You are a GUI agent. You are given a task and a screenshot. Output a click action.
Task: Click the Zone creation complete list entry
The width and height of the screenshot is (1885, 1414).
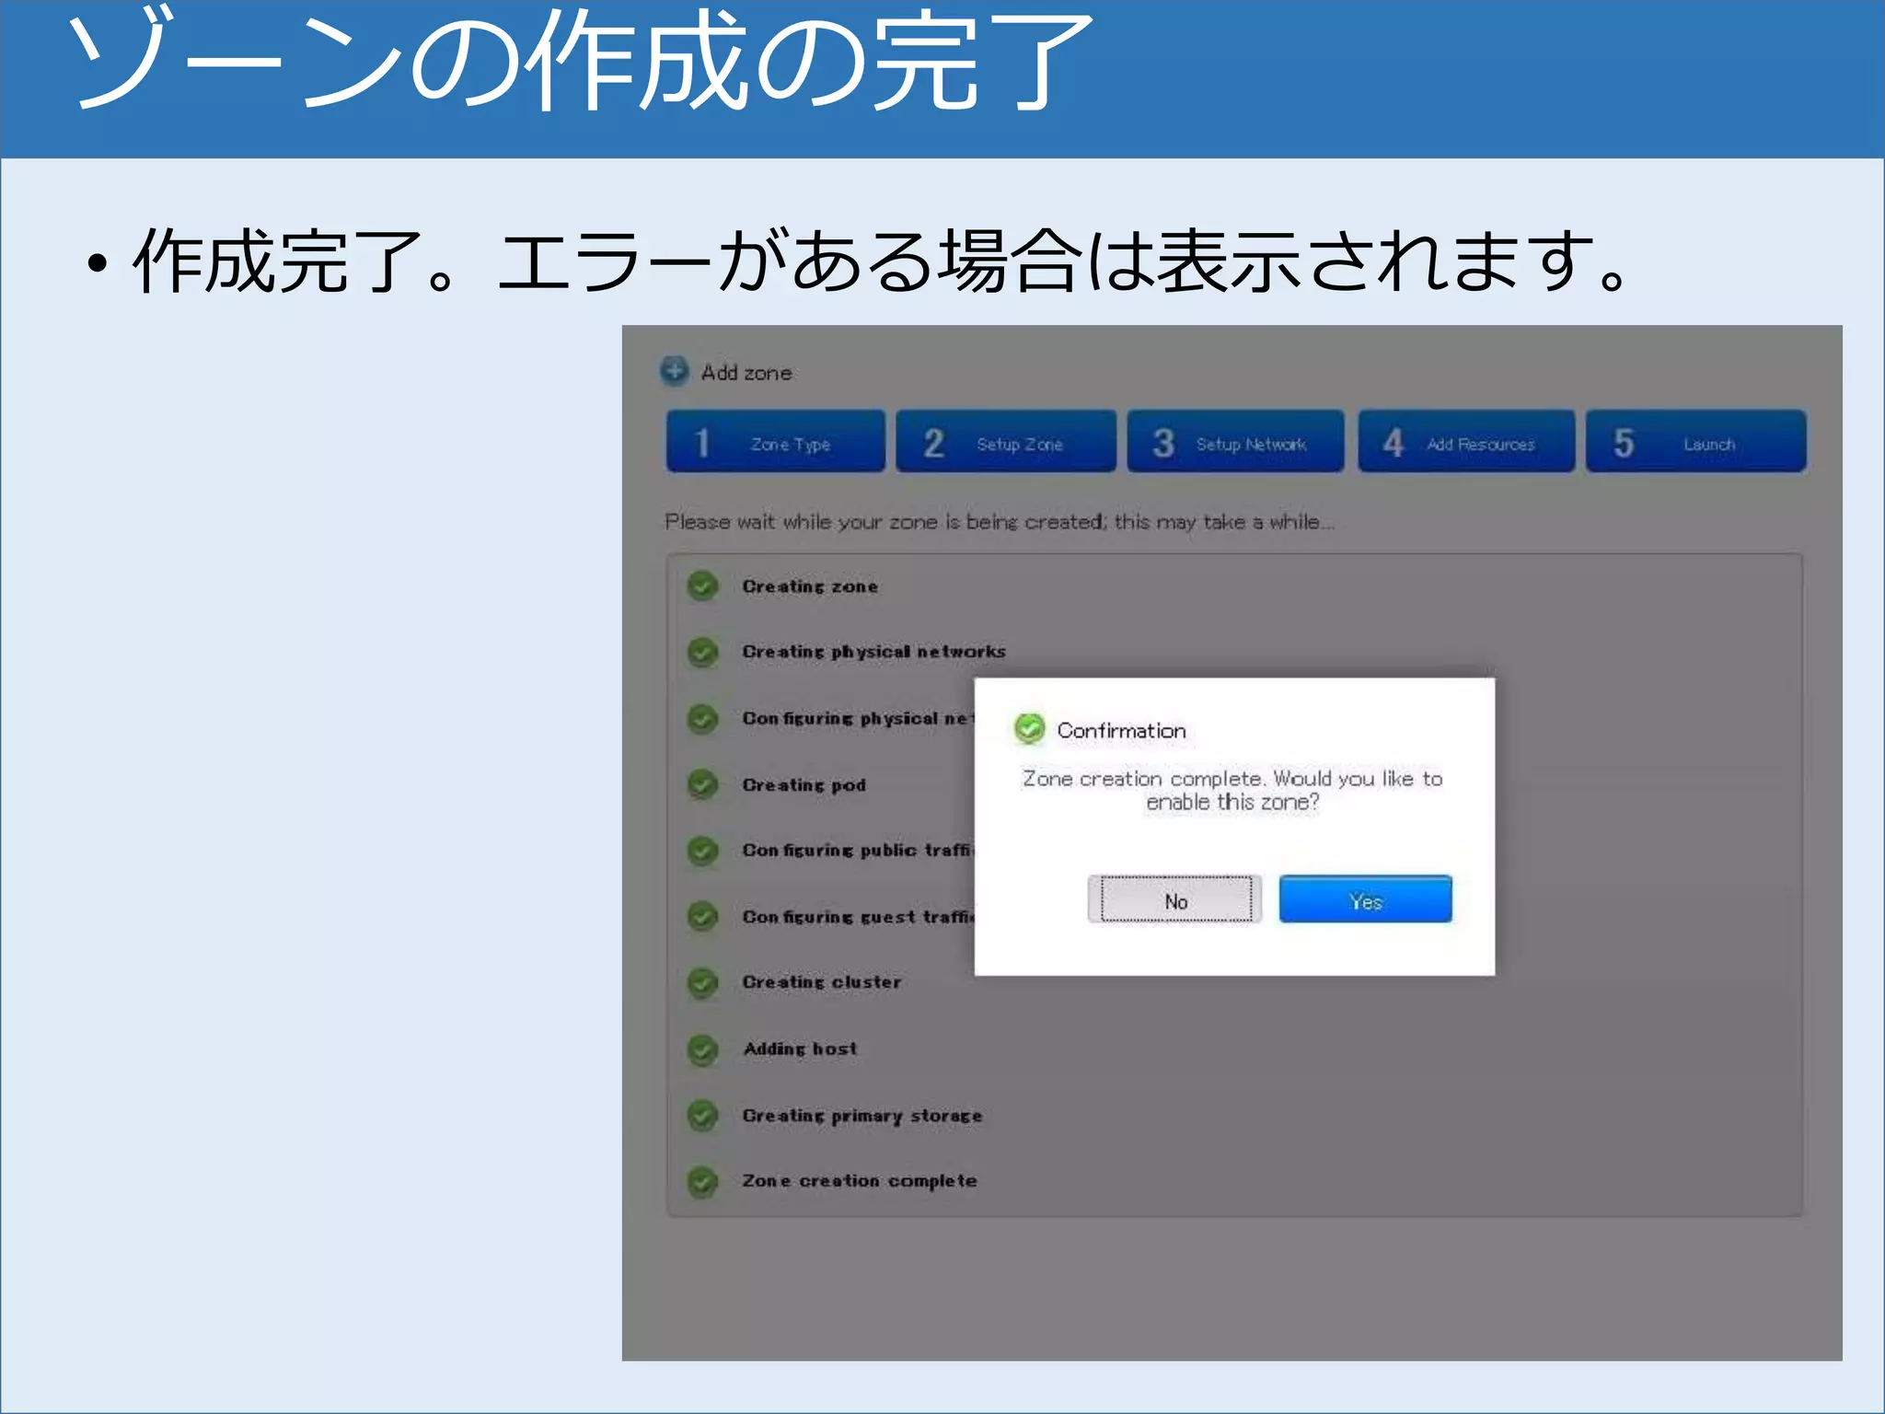tap(860, 1181)
